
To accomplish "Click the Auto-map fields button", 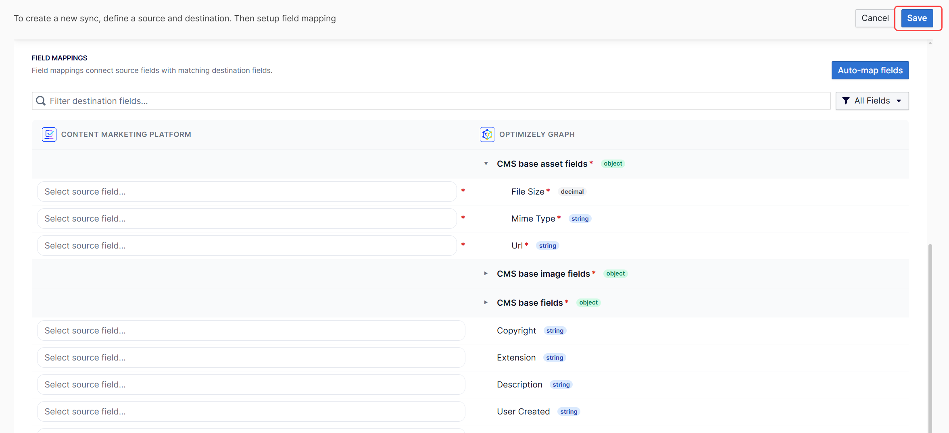I will [x=870, y=70].
